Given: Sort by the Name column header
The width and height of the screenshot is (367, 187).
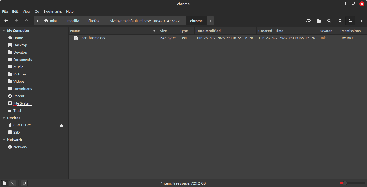Looking at the screenshot, I should [113, 31].
